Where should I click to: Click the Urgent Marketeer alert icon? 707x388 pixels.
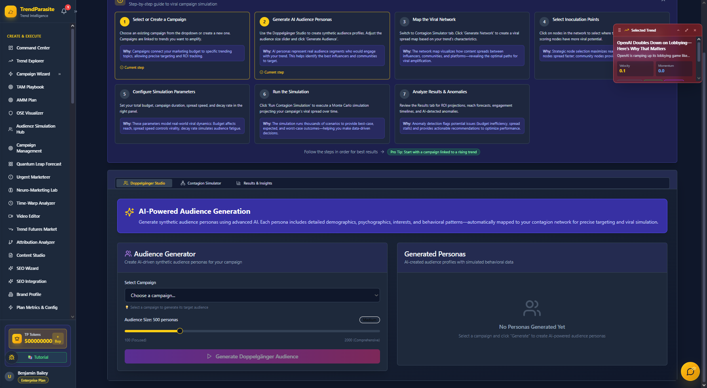(11, 177)
